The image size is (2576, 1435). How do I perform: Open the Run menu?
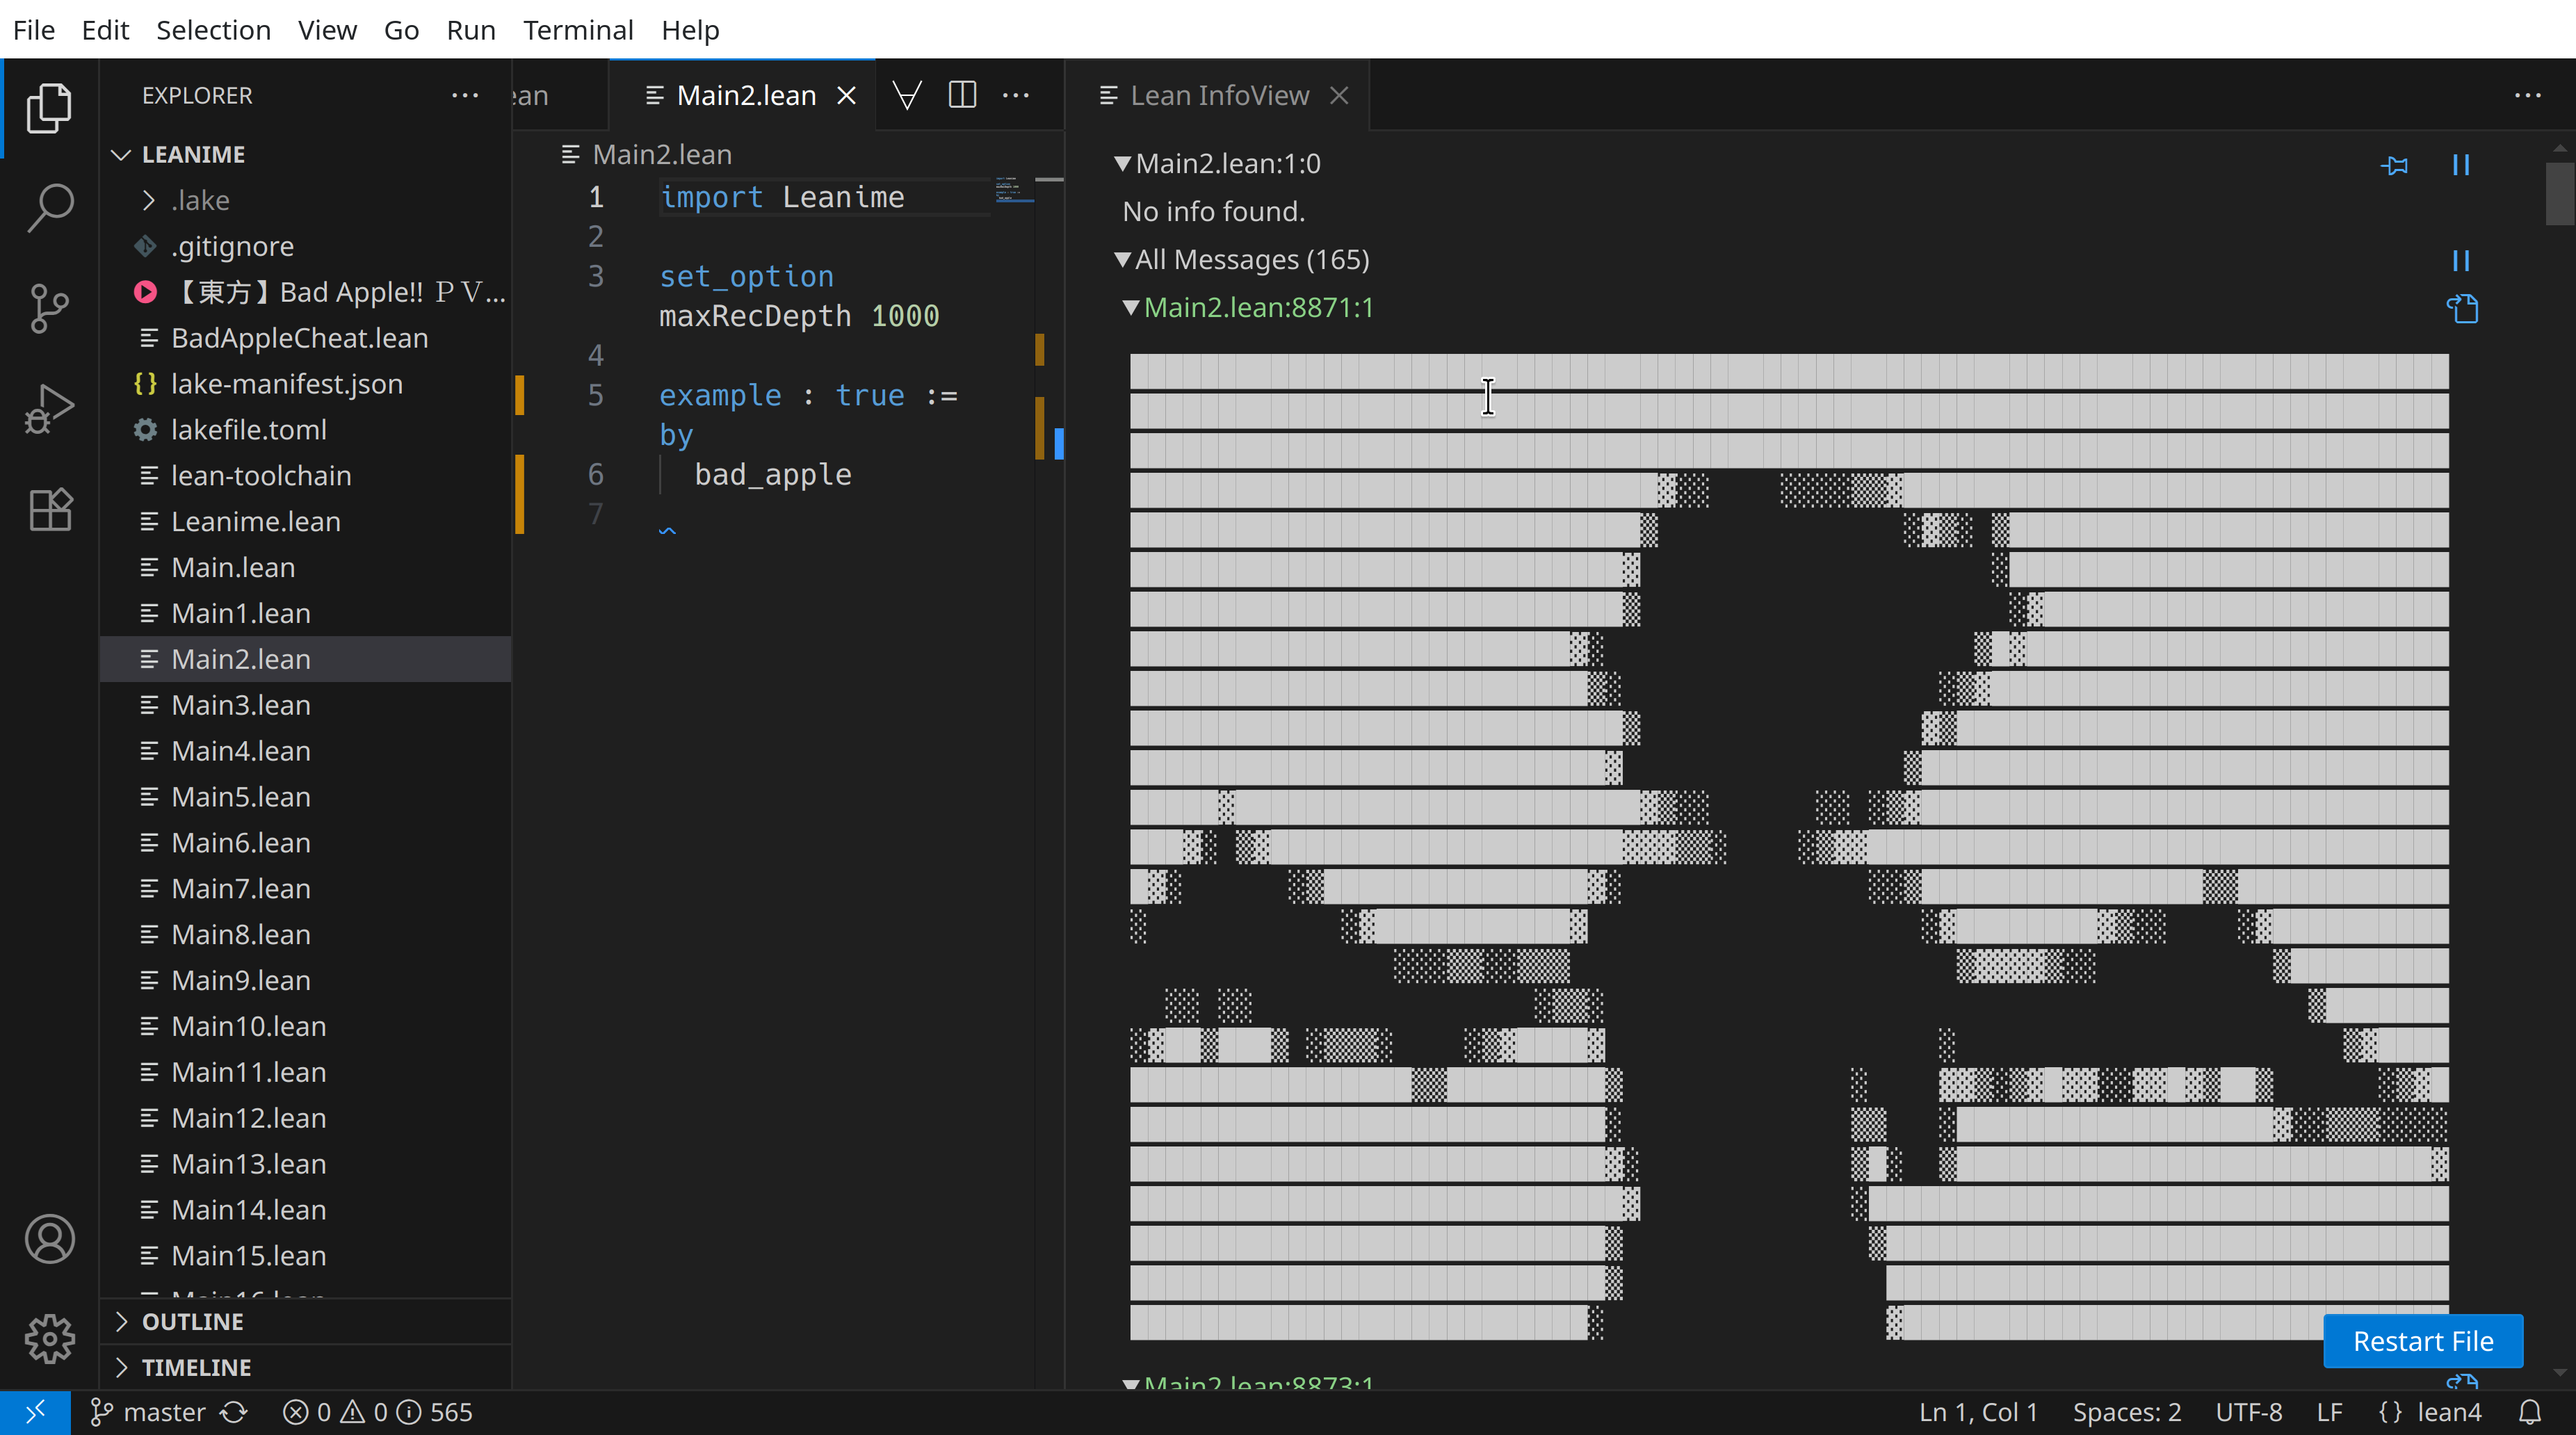click(x=471, y=30)
